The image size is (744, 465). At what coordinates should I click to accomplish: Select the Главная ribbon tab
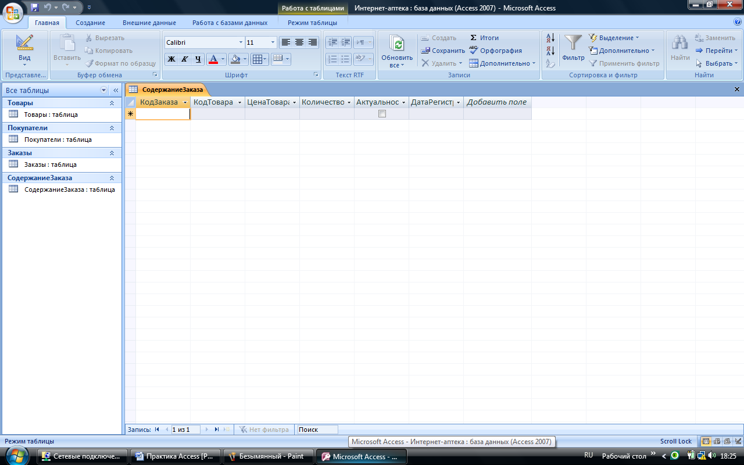point(47,23)
